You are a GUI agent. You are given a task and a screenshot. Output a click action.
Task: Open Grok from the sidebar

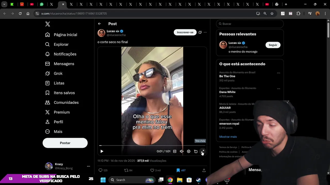54,73
